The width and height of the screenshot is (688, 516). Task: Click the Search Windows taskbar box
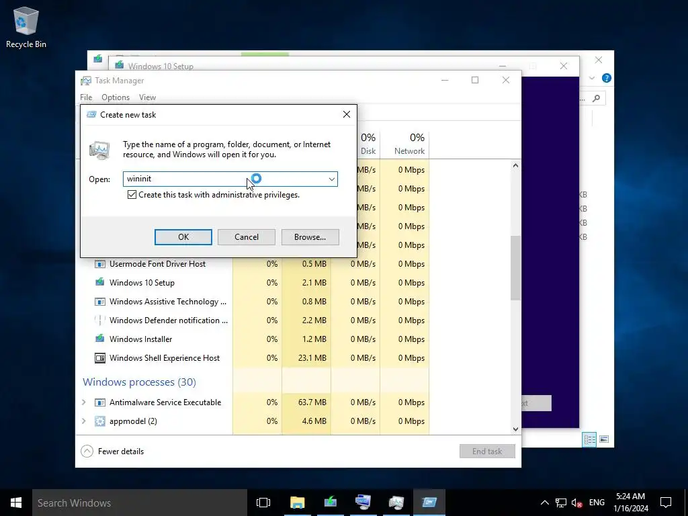pos(140,503)
